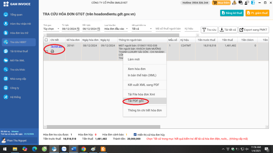Image resolution: width=273 pixels, height=153 pixels.
Task: Launch File Explorer from the taskbar
Action: pos(15,149)
